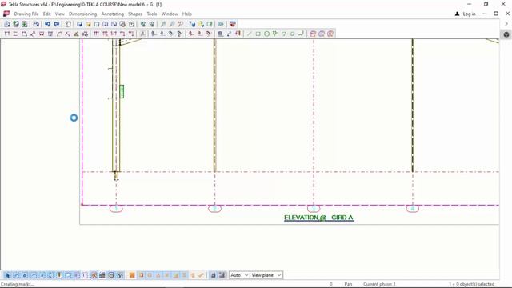This screenshot has width=512, height=288.
Task: Expand the side panel with the chevron arrow
Action: (506, 23)
